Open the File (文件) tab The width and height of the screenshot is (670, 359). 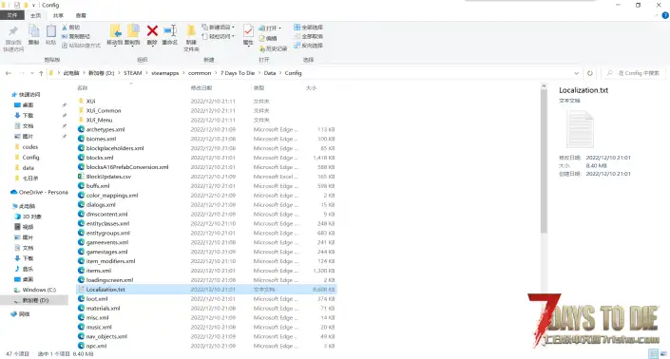coord(12,15)
